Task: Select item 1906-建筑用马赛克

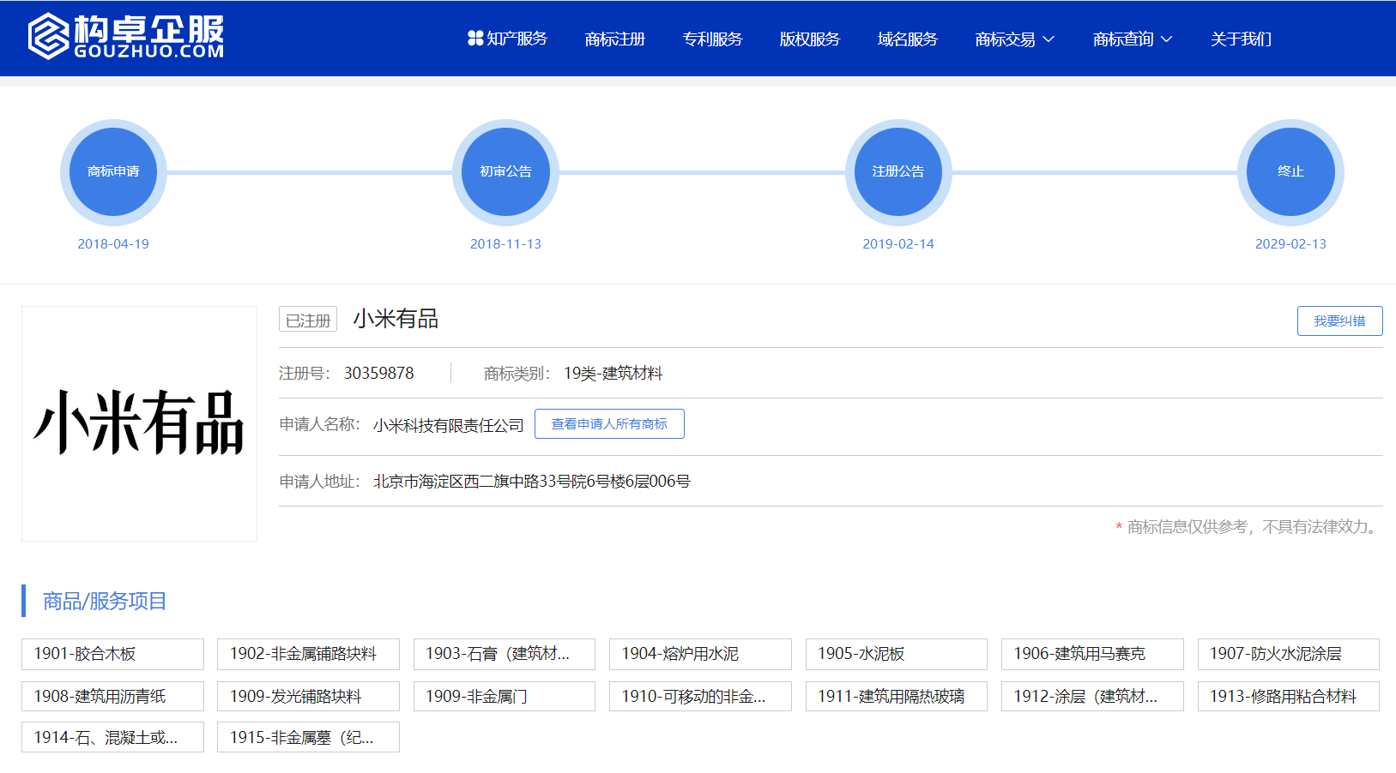Action: [1092, 654]
